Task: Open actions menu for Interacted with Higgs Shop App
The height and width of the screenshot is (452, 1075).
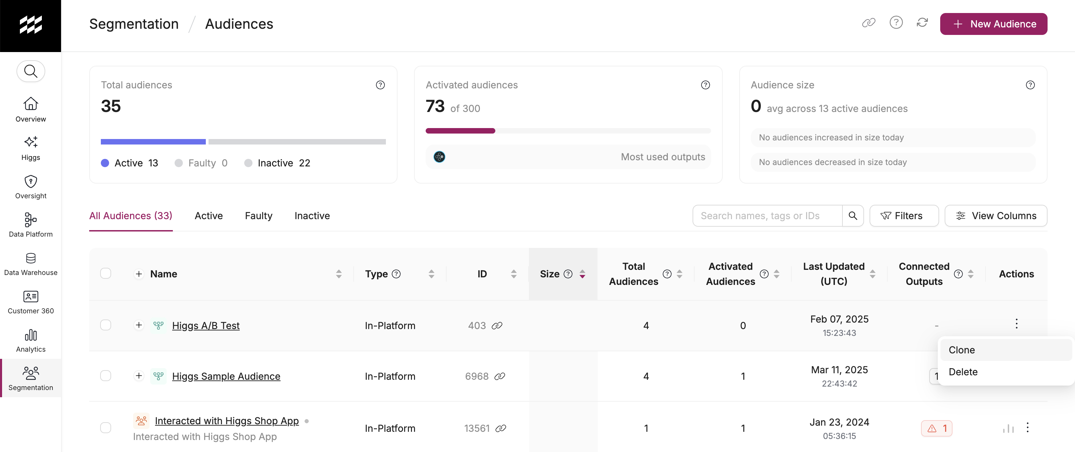Action: 1027,427
